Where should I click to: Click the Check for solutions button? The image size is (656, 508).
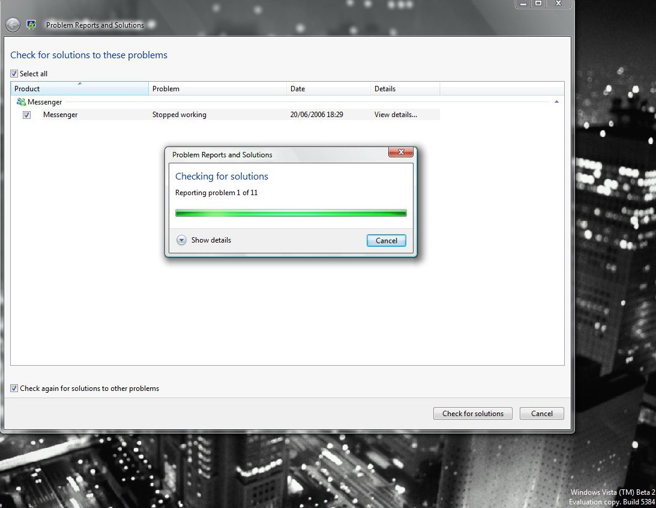[472, 413]
